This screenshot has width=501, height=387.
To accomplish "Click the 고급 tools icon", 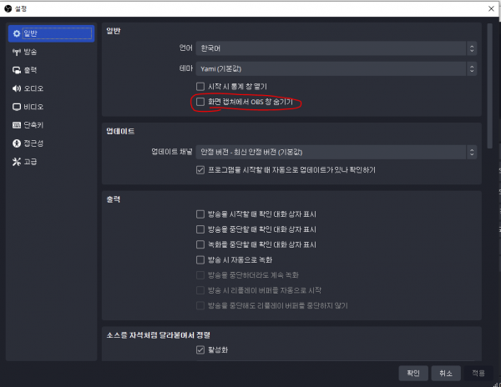I will pos(17,162).
